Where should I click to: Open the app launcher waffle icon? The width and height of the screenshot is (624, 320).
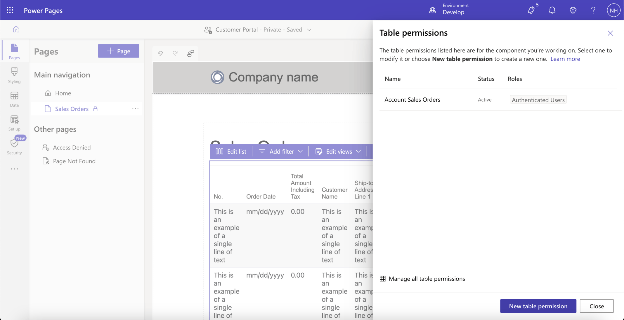tap(10, 10)
